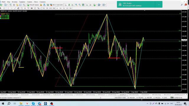Open Skype from the taskbar
Image resolution: width=189 pixels, height=106 pixels.
[x=33, y=103]
